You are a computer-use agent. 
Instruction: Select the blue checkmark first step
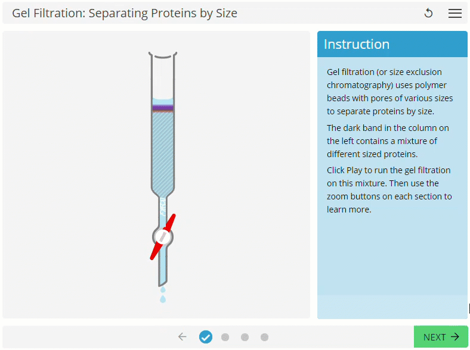(206, 337)
